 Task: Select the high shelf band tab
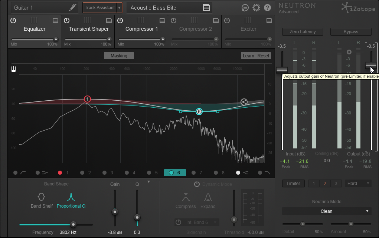[x=242, y=172]
